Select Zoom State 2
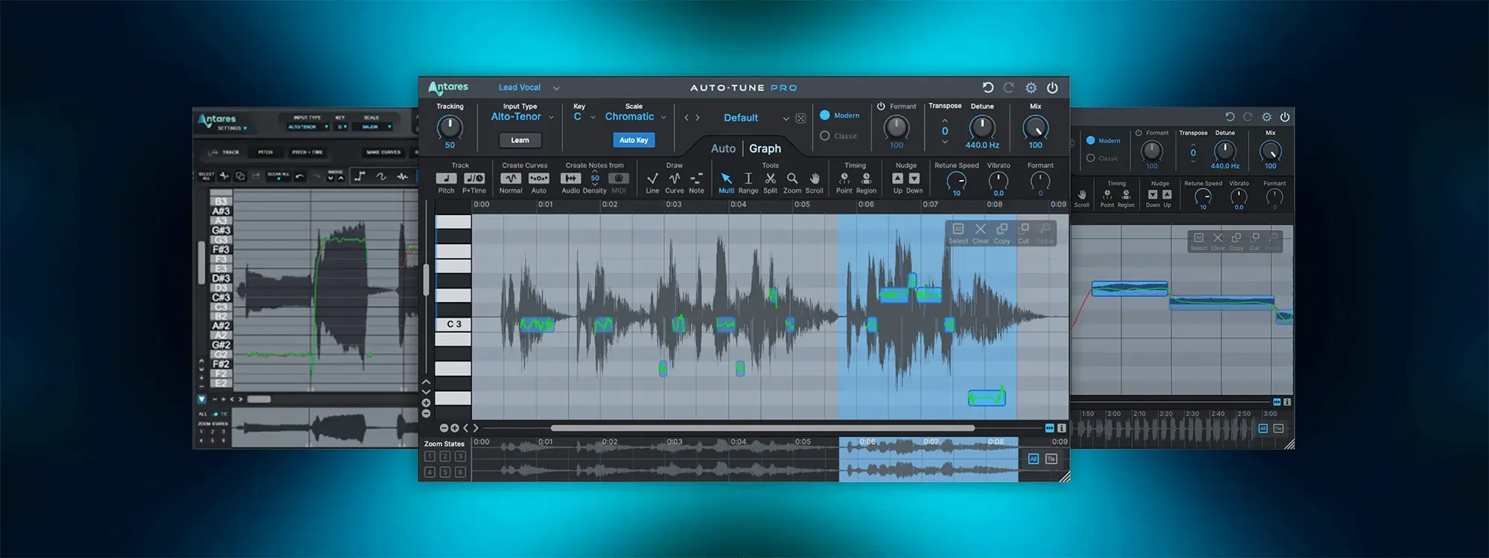 pos(444,457)
